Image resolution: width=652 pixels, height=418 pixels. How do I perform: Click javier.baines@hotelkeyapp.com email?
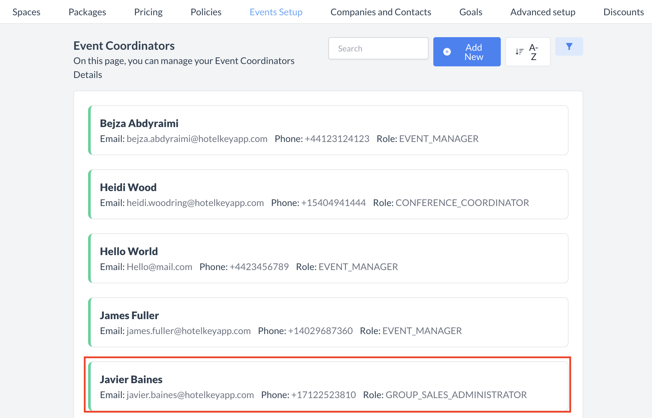190,395
